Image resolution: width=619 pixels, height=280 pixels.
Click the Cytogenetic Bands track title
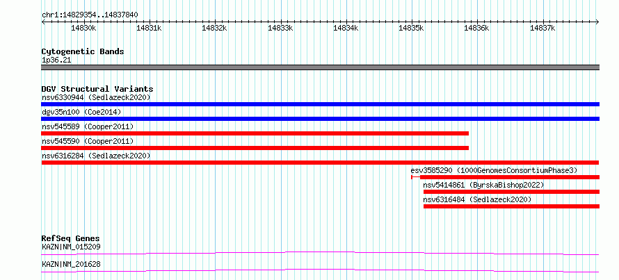[83, 51]
